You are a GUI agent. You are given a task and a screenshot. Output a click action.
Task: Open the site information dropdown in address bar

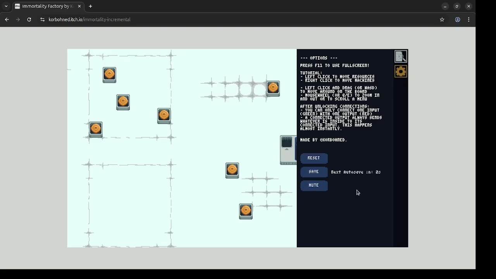click(42, 19)
